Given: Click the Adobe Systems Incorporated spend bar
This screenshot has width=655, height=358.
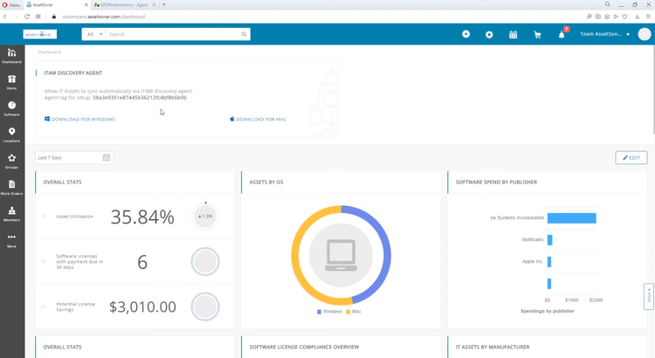Looking at the screenshot, I should 571,218.
